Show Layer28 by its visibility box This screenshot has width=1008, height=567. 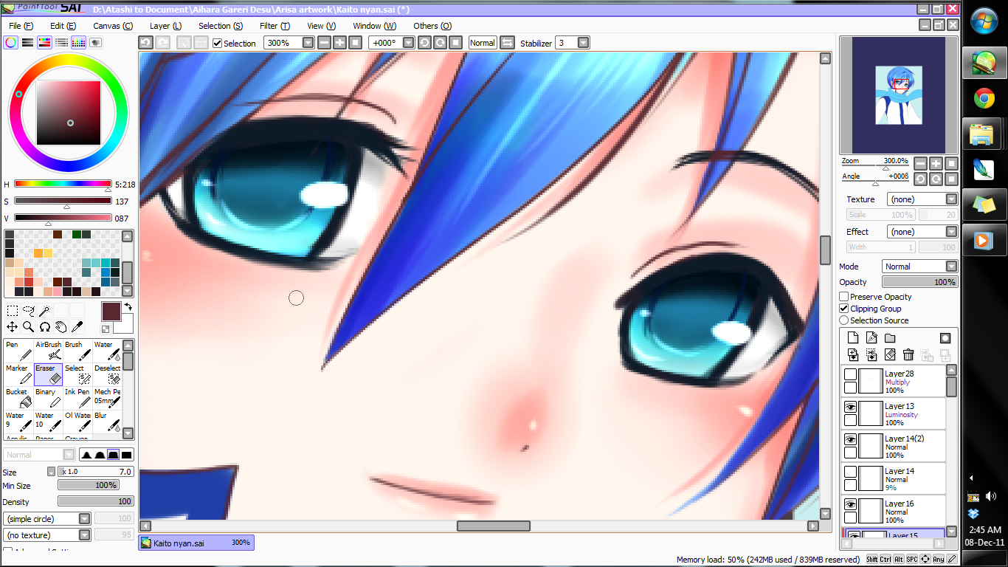tap(850, 374)
